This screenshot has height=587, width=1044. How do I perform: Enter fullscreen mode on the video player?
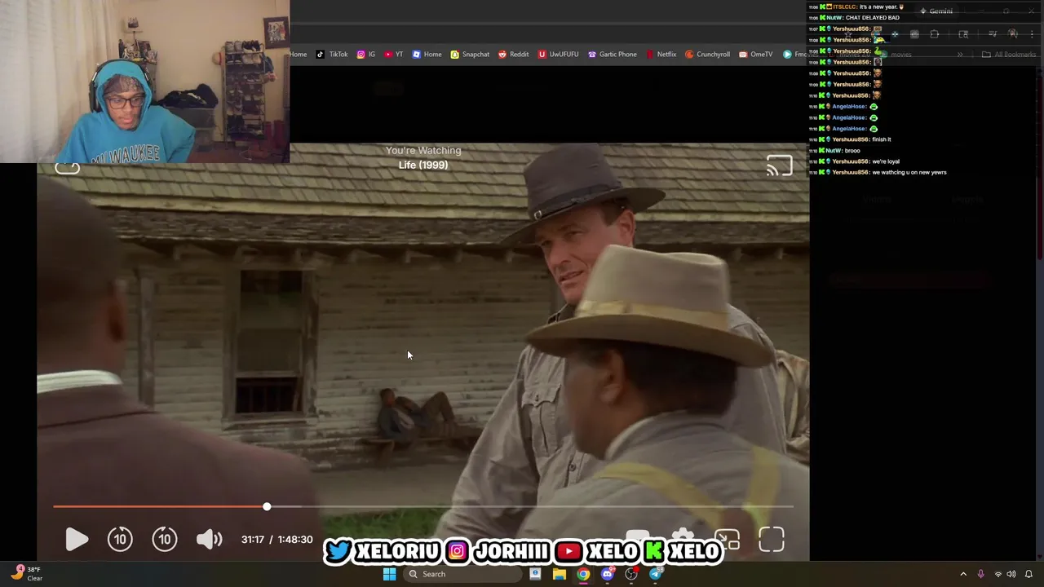click(x=771, y=540)
